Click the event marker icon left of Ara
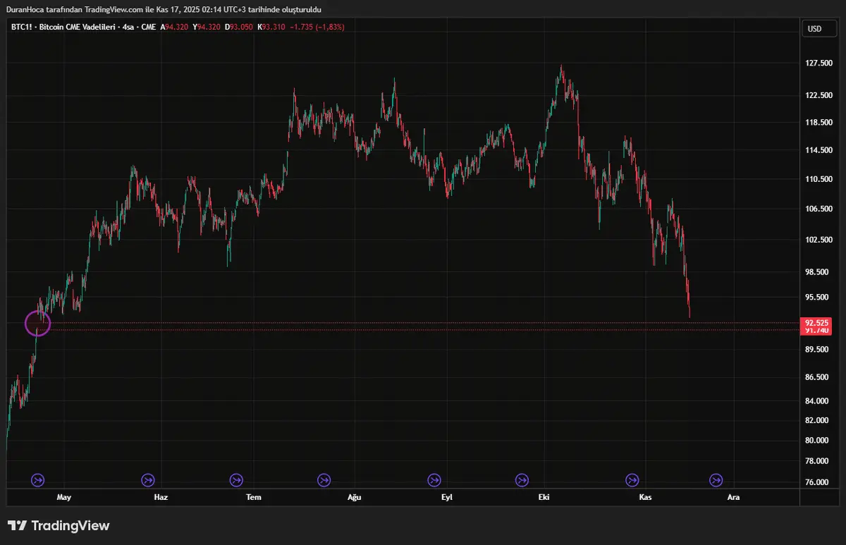This screenshot has height=545, width=846. 716,480
